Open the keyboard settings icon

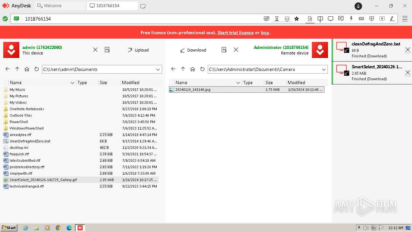click(361, 19)
